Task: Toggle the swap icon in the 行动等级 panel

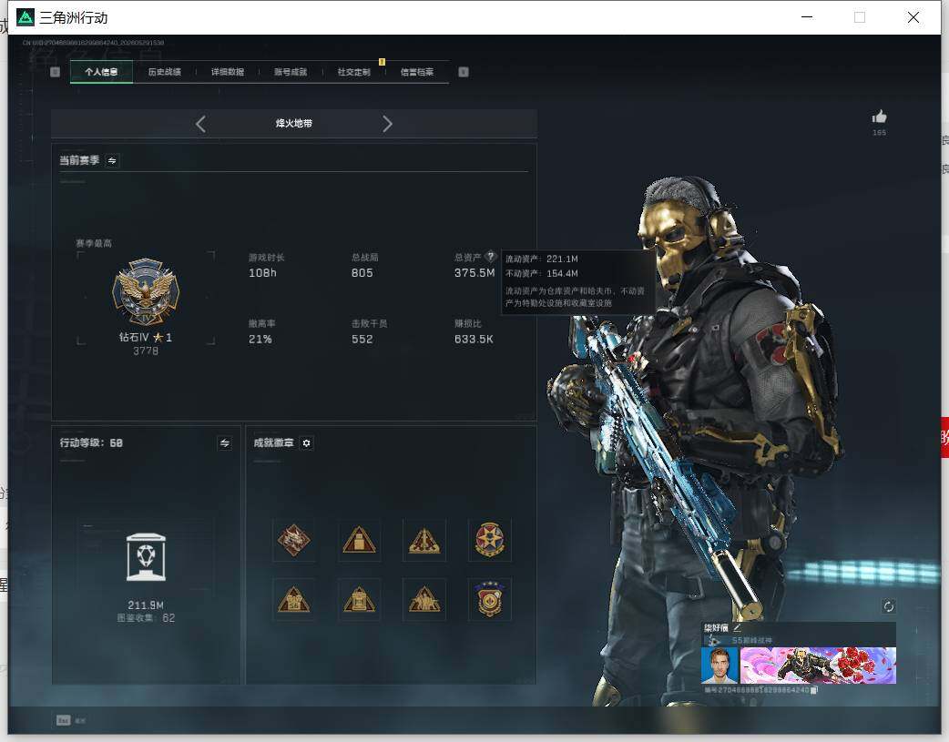Action: pyautogui.click(x=225, y=443)
